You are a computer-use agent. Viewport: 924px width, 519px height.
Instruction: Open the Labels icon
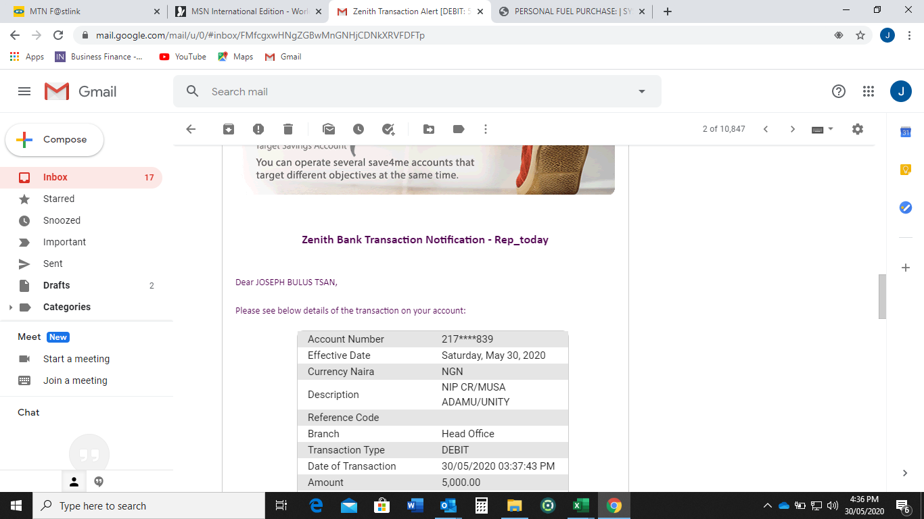tap(459, 129)
